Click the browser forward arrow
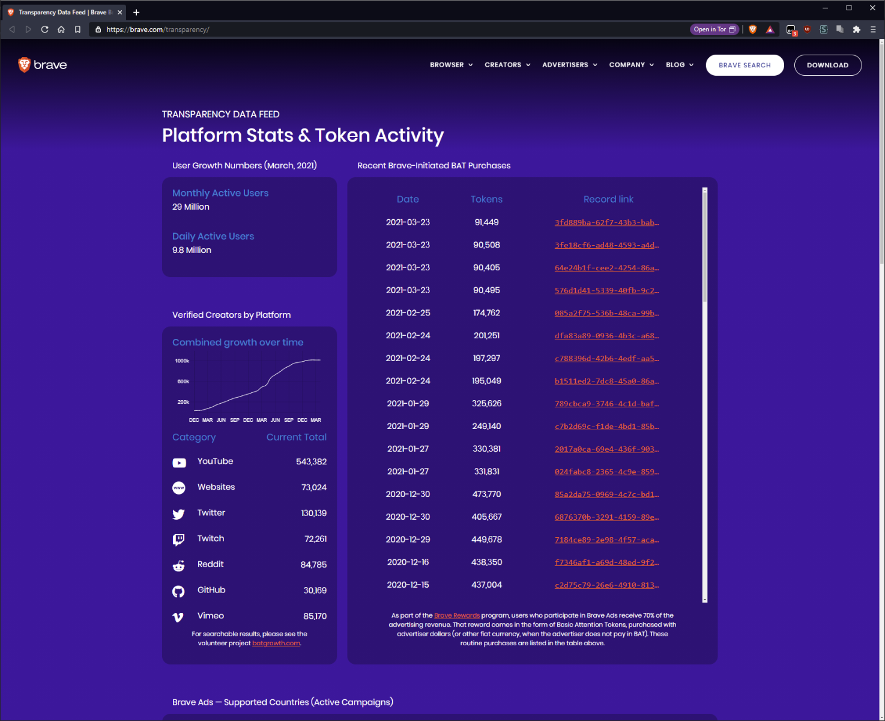Image resolution: width=885 pixels, height=721 pixels. (28, 29)
